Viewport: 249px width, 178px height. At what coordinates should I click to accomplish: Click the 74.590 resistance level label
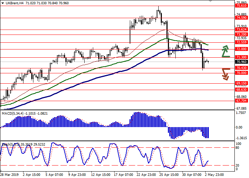241,17
